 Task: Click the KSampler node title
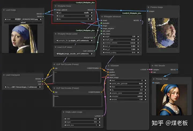tap(115, 66)
